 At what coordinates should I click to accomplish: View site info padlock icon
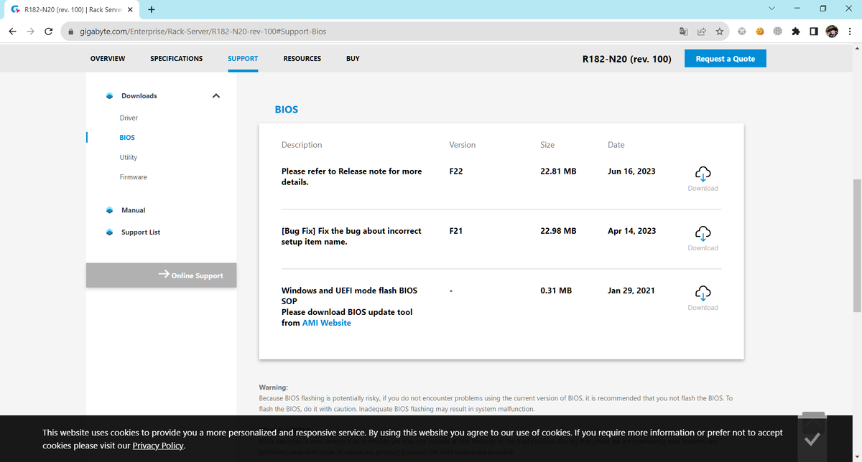70,32
